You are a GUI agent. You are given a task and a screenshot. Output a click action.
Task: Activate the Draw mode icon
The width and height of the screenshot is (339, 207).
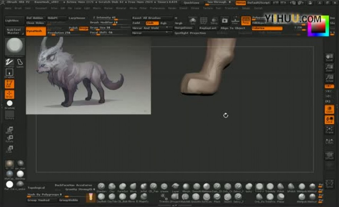click(x=9, y=94)
